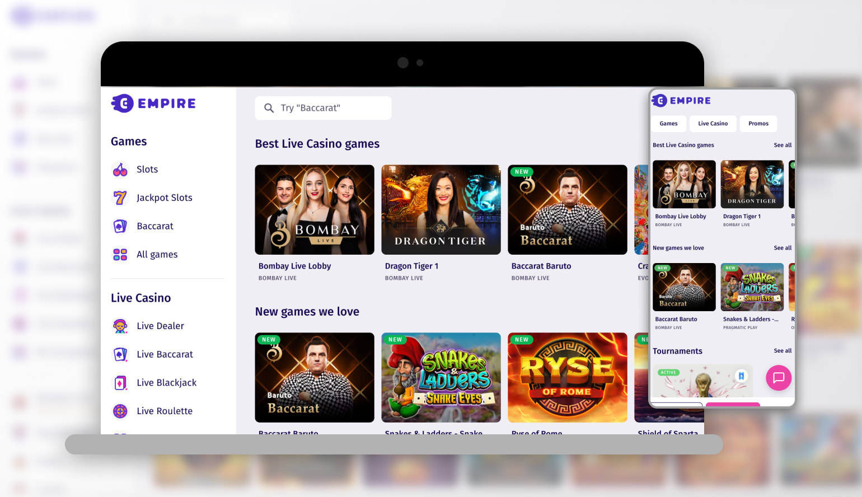Click See all next to Tournaments

[783, 351]
